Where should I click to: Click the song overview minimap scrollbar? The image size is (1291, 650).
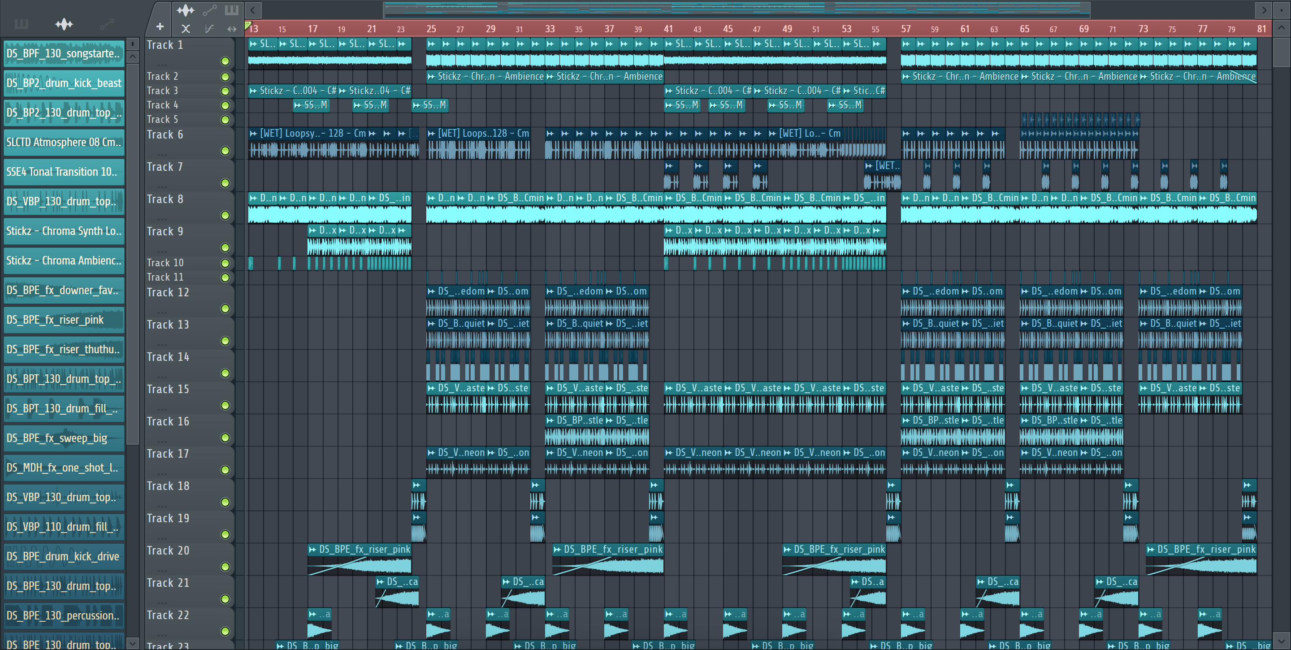coord(736,9)
